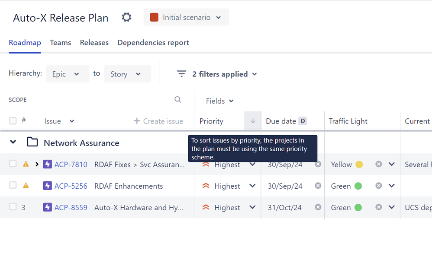
Task: Open the Initial scenario dropdown
Action: coord(186,17)
